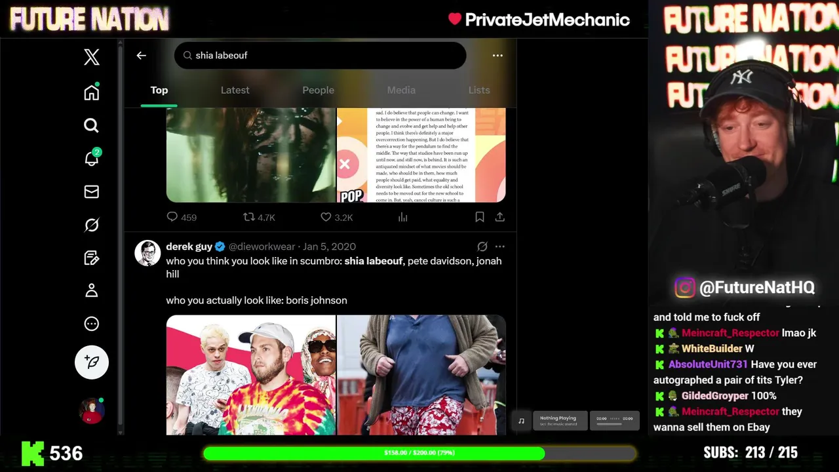Repost the post with 4.7K reposts
839x472 pixels.
tap(259, 217)
